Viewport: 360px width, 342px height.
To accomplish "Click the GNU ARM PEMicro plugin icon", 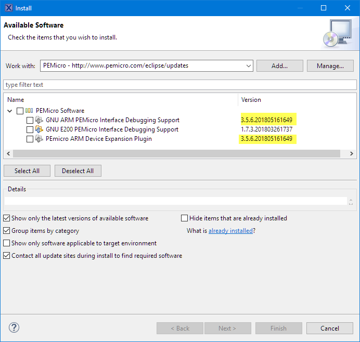I will (x=39, y=120).
